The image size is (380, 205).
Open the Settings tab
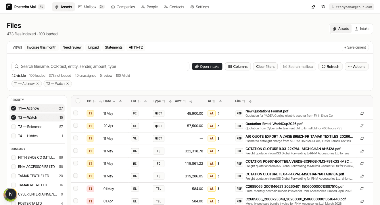pyautogui.click(x=200, y=7)
